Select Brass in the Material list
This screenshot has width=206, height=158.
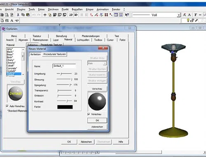tap(10, 55)
